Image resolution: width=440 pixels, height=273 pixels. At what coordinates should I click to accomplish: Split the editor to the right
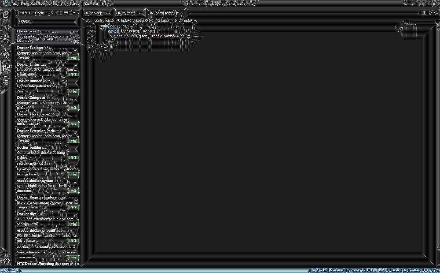point(424,13)
